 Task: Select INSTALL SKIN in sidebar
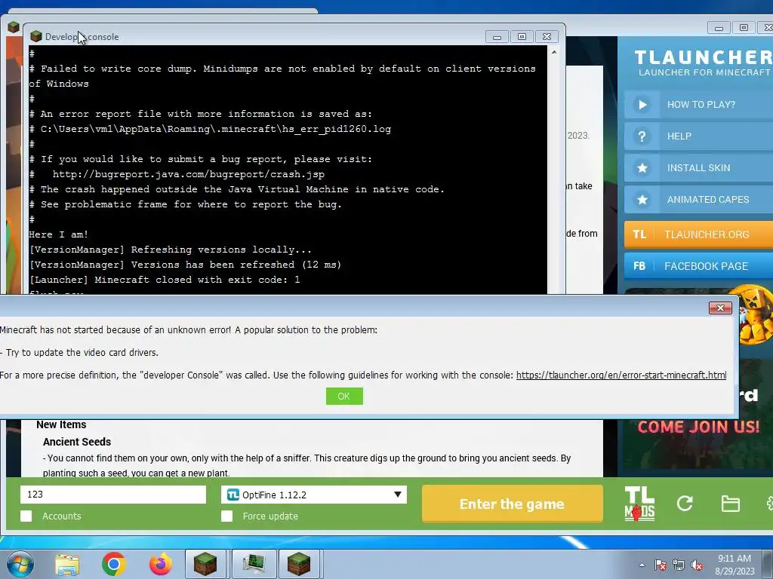tap(698, 168)
